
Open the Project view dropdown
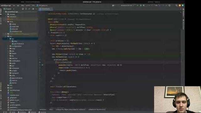[9, 9]
